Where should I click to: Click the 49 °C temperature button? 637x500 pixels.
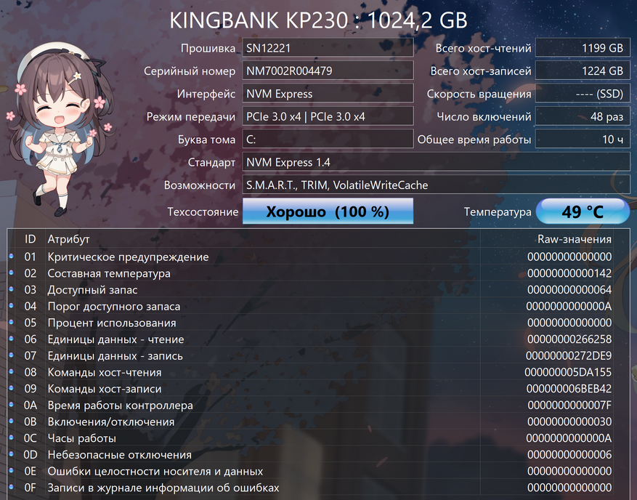(x=583, y=211)
